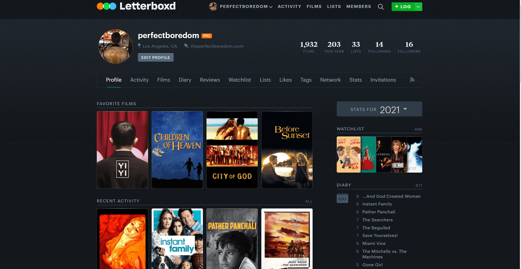Click the Los Angeles, CA location text

[x=160, y=46]
